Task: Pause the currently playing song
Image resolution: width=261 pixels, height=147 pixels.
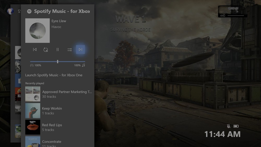Action: point(58,50)
